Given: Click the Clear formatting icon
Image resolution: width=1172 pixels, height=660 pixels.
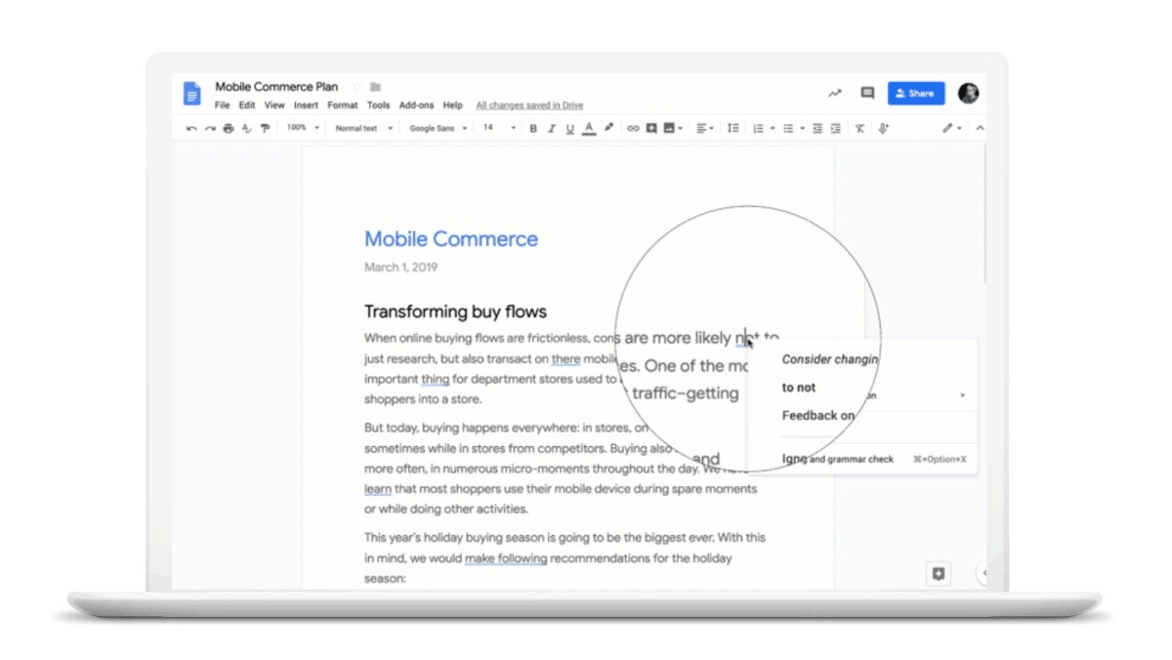Looking at the screenshot, I should [859, 129].
